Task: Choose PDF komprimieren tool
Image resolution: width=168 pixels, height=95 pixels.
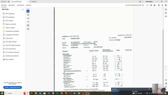Action: 9,49
